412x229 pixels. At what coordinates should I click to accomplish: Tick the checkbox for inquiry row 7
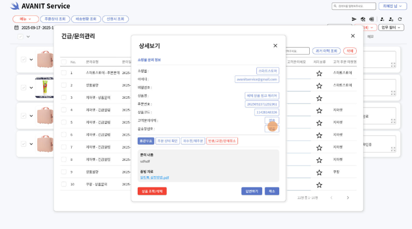[63, 147]
